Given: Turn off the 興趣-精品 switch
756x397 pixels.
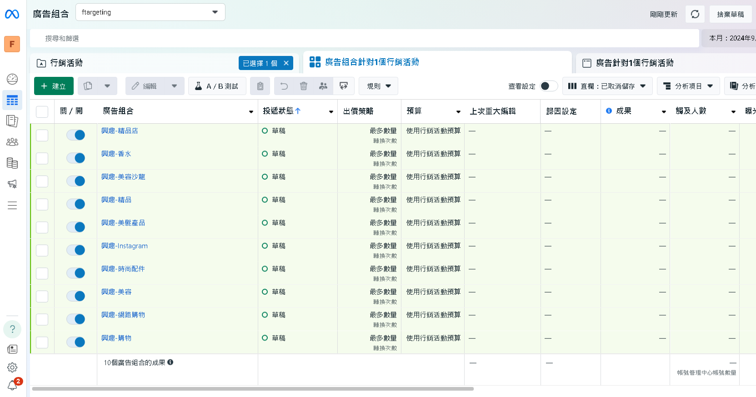Looking at the screenshot, I should click(x=76, y=204).
